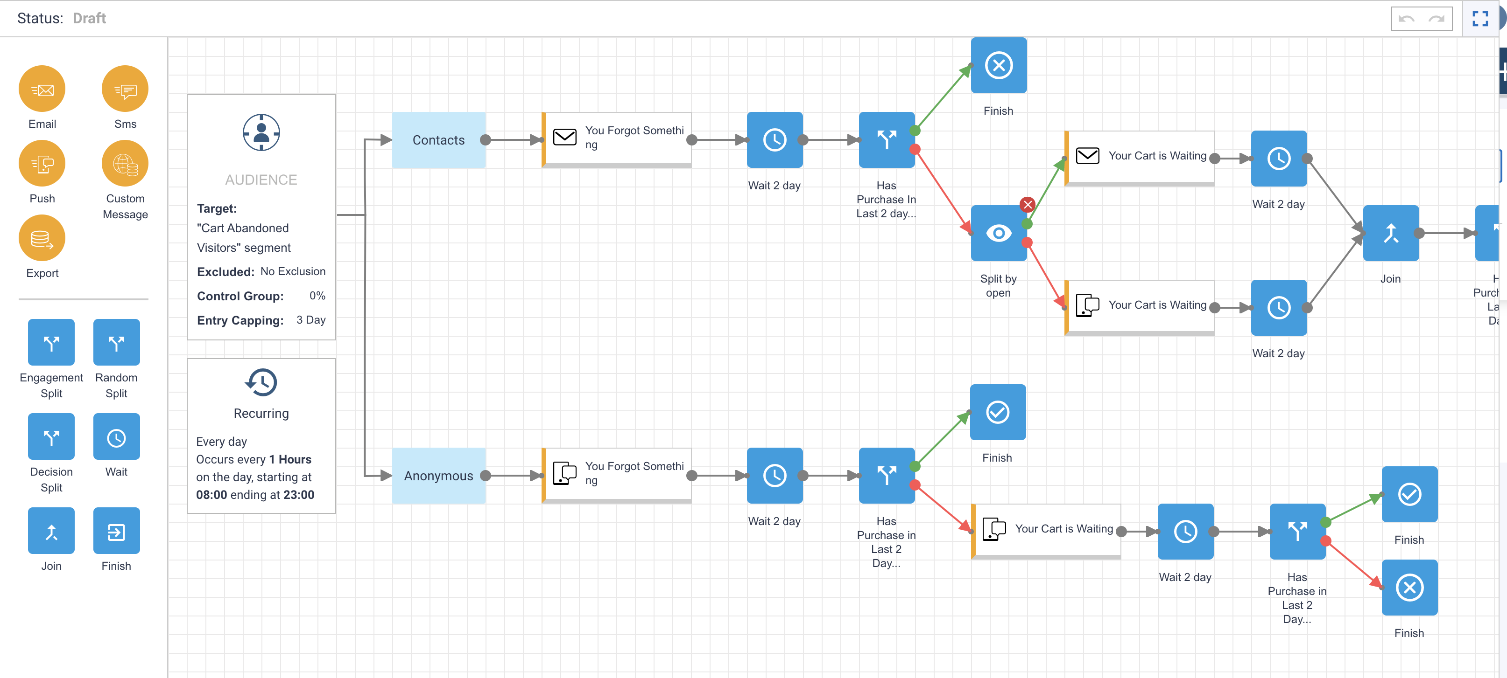Click the redo arrow button
The image size is (1507, 678).
click(1437, 19)
